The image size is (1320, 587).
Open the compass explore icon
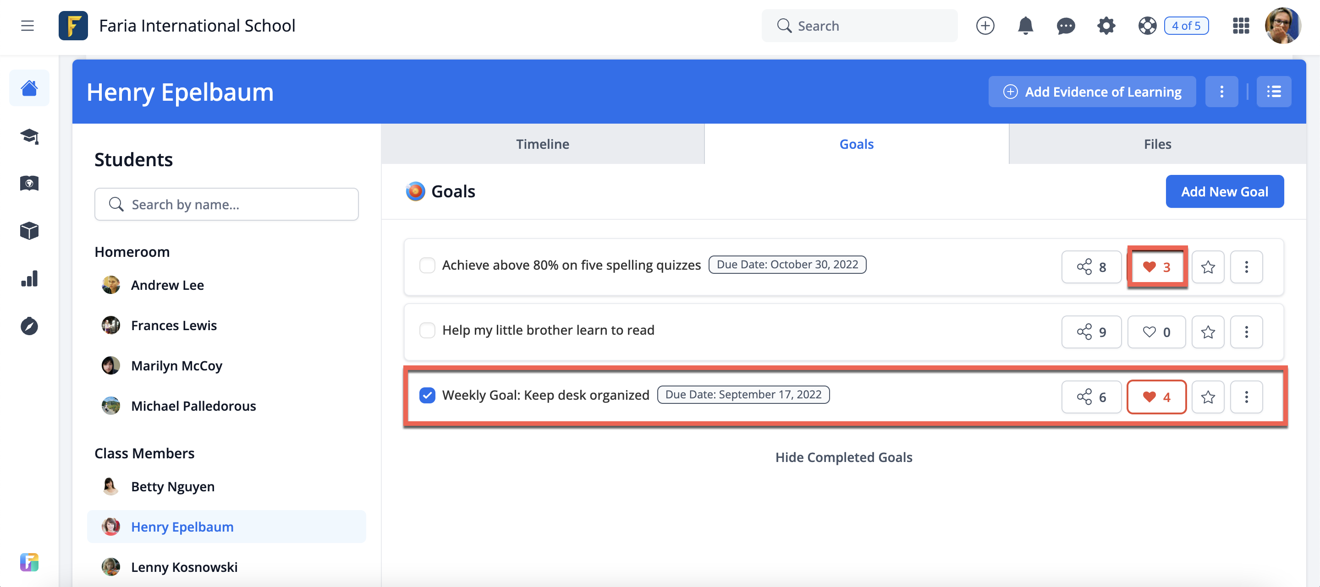[29, 326]
